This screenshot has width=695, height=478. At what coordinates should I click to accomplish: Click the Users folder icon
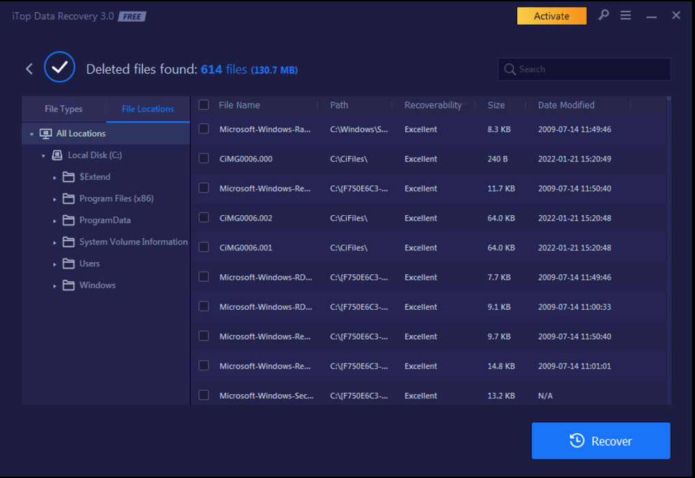(x=68, y=264)
